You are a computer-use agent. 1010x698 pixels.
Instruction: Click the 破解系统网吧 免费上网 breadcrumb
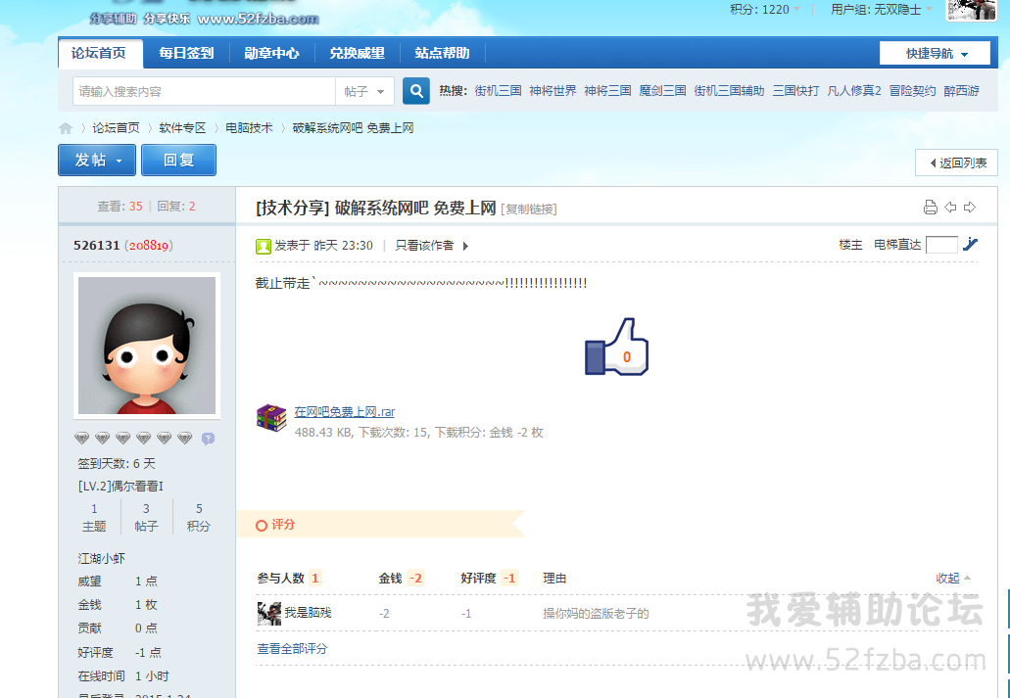pos(353,128)
